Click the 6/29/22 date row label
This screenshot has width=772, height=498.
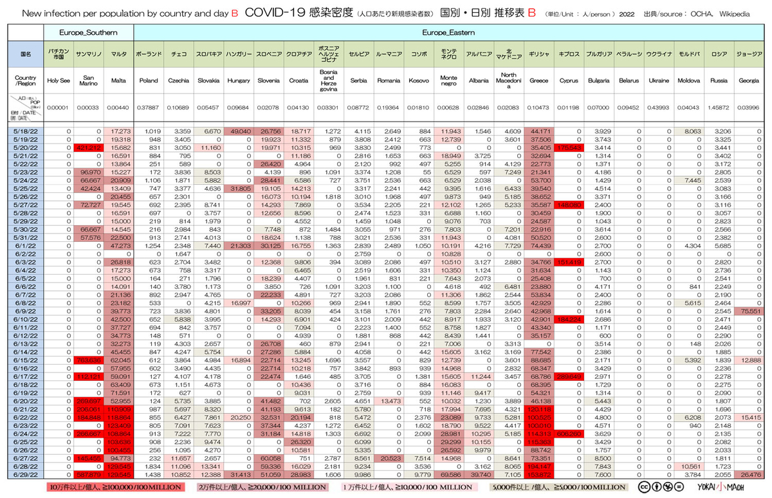26,474
